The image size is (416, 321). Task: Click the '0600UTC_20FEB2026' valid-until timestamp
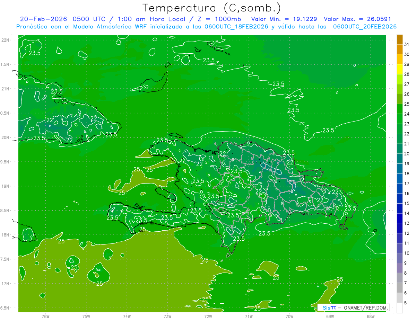[365, 27]
